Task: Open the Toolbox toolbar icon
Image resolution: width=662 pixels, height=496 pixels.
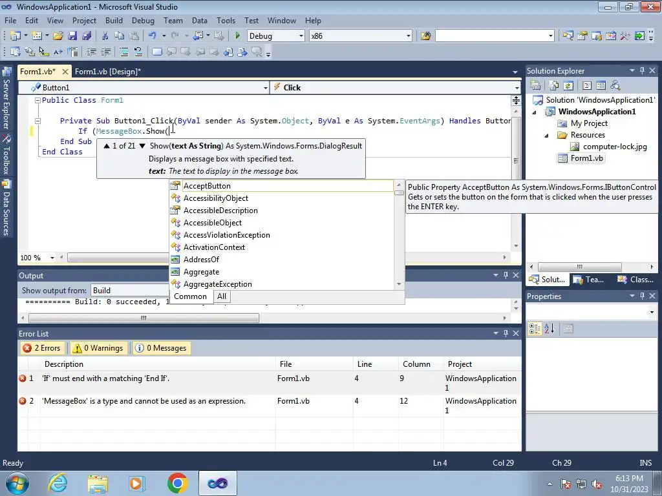Action: [x=625, y=36]
